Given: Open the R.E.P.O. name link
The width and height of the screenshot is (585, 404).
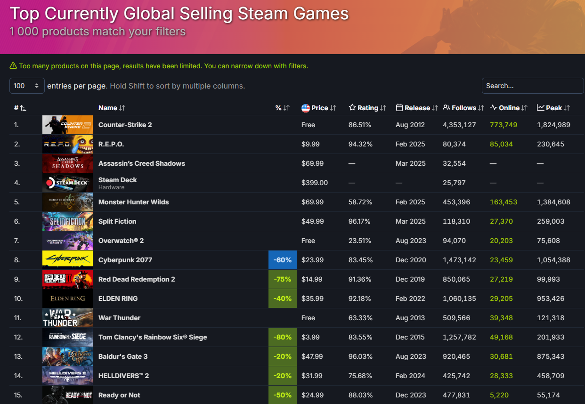Looking at the screenshot, I should click(x=111, y=144).
